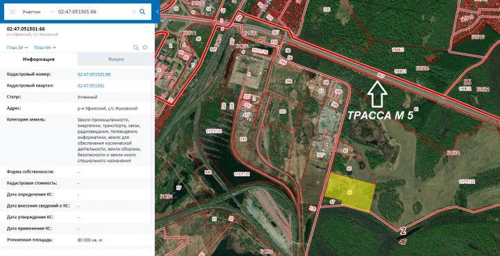Click parcel 327 on the map
The width and height of the screenshot is (500, 256).
point(321,155)
